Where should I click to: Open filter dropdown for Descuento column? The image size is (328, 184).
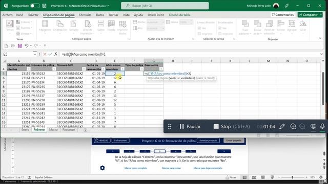[161, 69]
